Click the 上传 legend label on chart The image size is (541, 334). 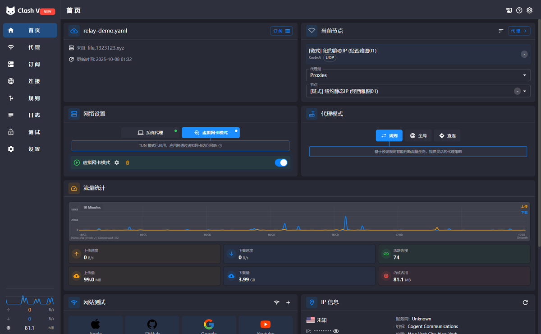(x=524, y=206)
